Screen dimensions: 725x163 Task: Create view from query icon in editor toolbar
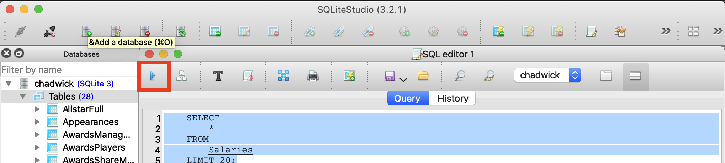(x=349, y=75)
